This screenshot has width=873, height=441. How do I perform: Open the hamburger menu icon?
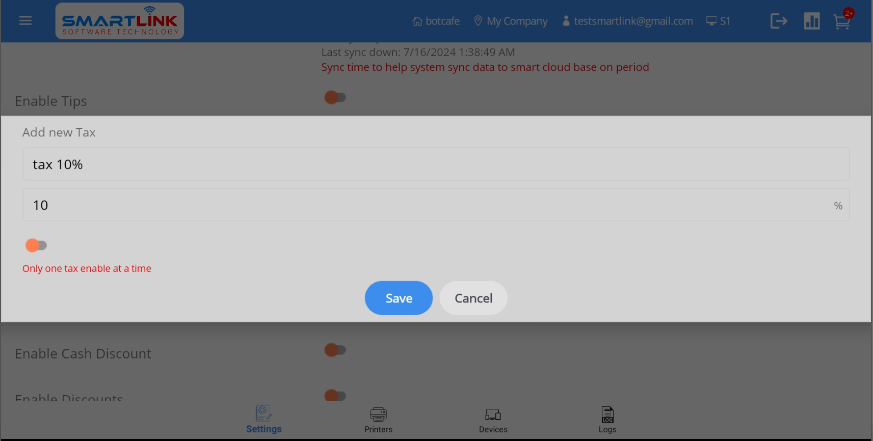pos(25,21)
